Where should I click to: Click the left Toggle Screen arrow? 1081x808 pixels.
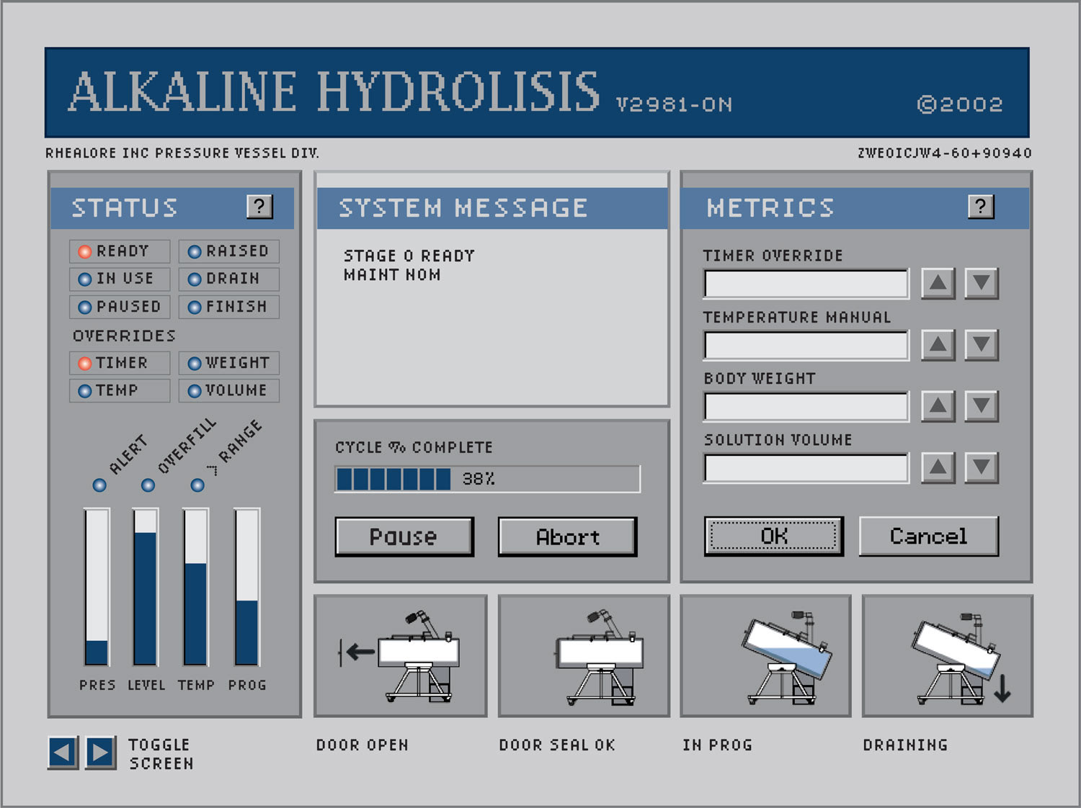click(x=62, y=753)
